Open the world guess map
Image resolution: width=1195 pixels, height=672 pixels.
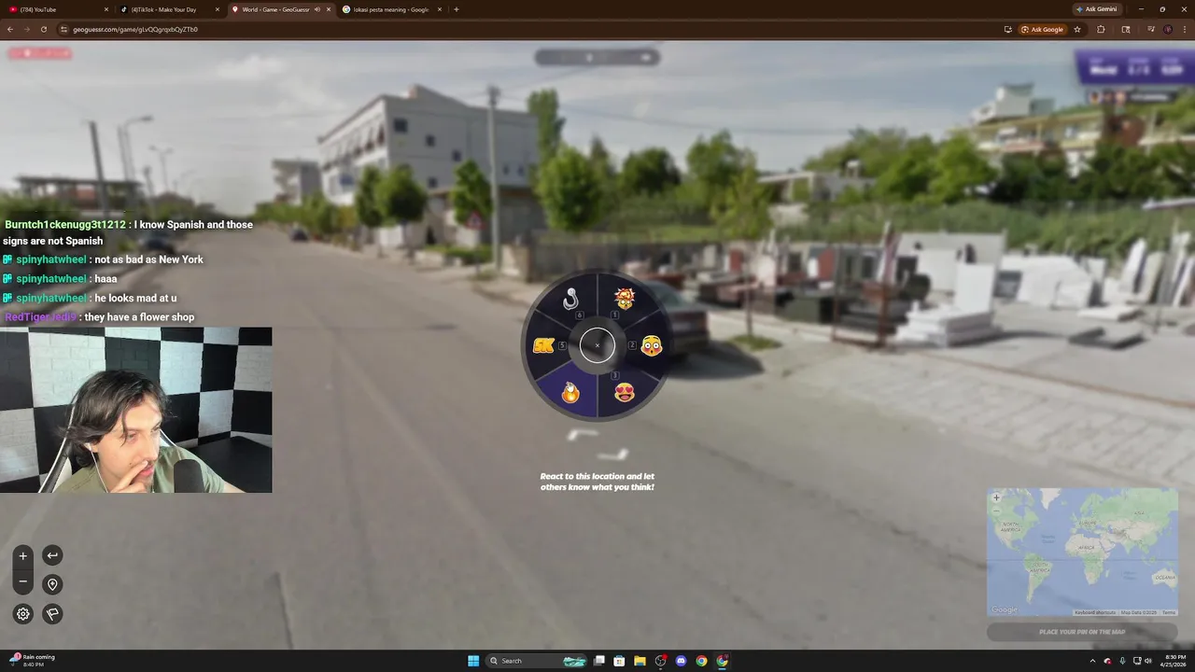pos(1082,552)
